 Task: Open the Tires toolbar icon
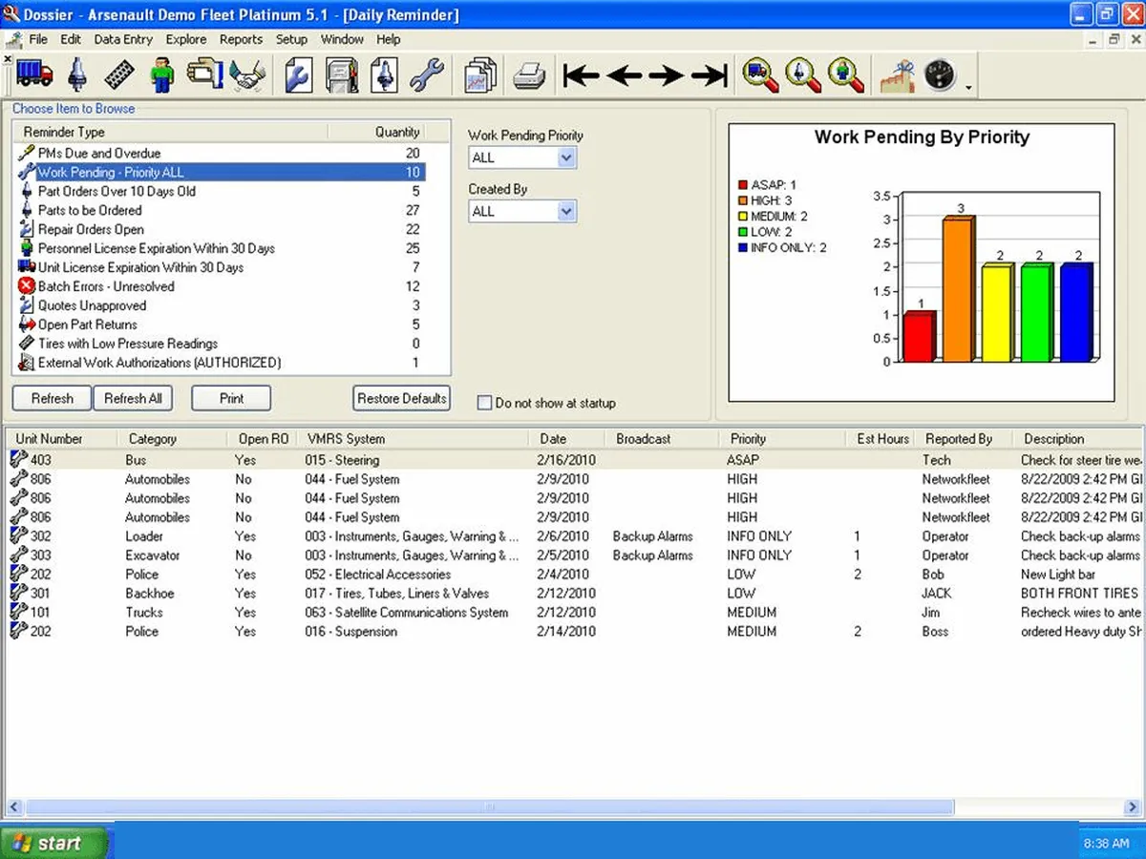(120, 75)
